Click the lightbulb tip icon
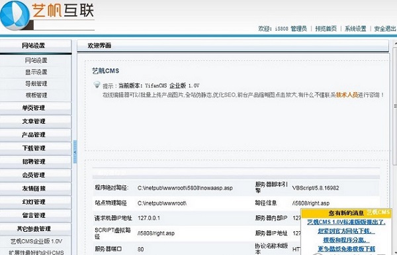 point(97,84)
